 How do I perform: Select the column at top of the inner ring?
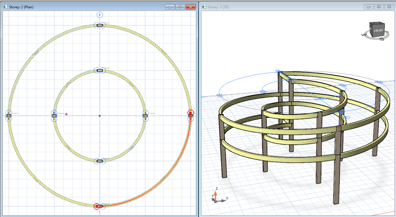click(100, 70)
